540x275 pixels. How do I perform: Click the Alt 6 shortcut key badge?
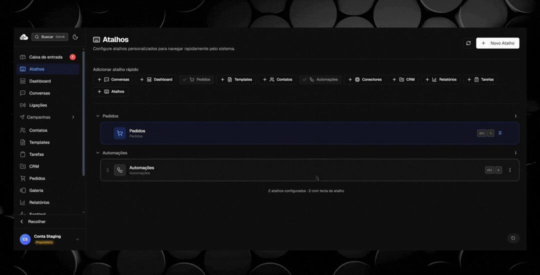(493, 170)
